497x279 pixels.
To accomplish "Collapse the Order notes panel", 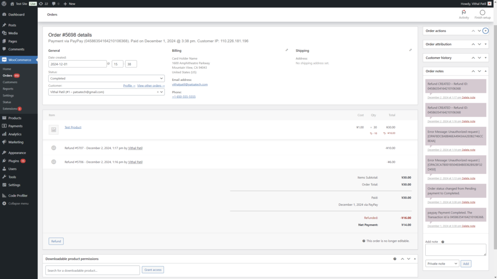I will pyautogui.click(x=486, y=71).
